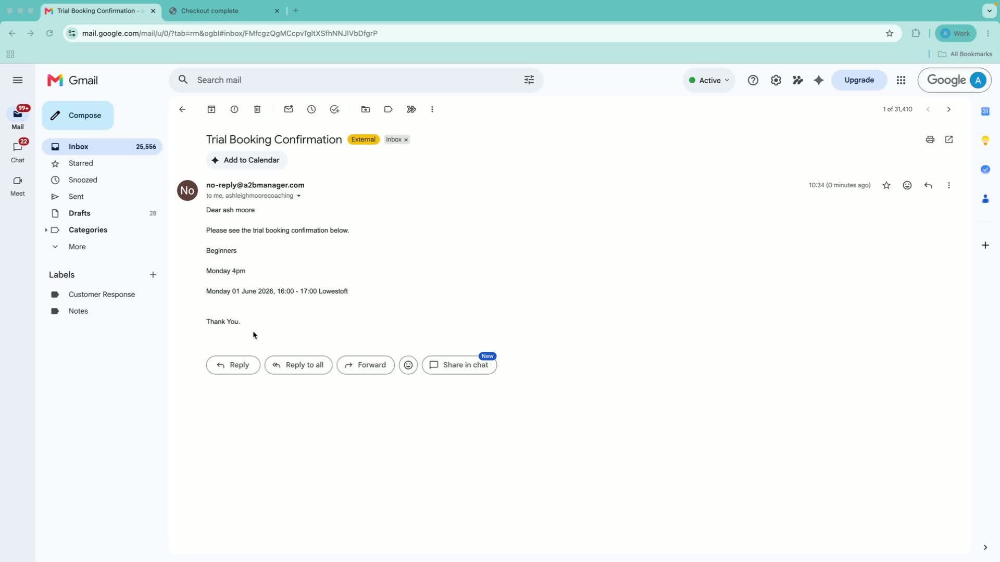Viewport: 1000px width, 562px height.
Task: Expand the Categories folder tree
Action: [x=46, y=230]
